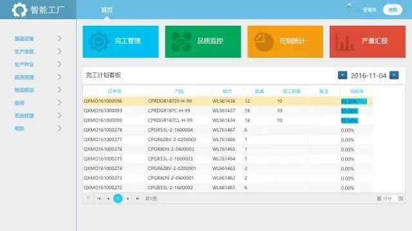This screenshot has height=231, width=412.
Task: Click product CPGR62BV-2-0200003
Action: pos(172,139)
